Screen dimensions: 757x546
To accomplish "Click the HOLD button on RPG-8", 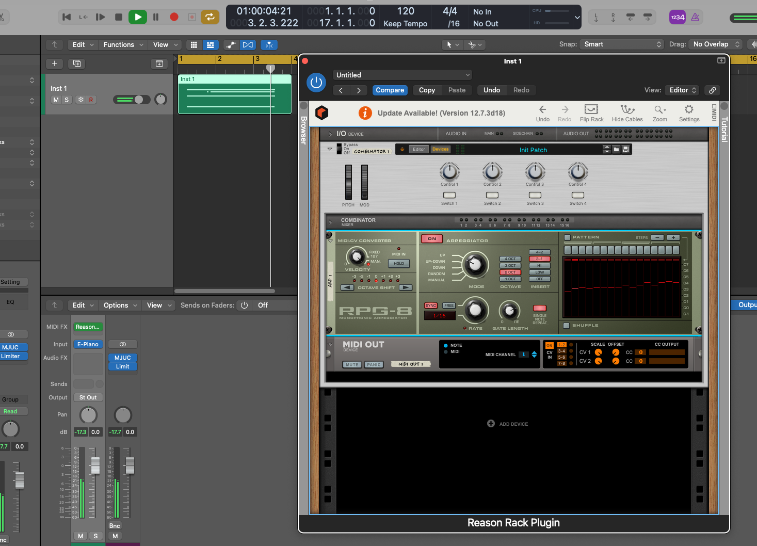I will (399, 264).
